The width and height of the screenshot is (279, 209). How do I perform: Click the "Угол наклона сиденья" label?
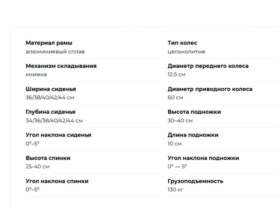(58, 135)
